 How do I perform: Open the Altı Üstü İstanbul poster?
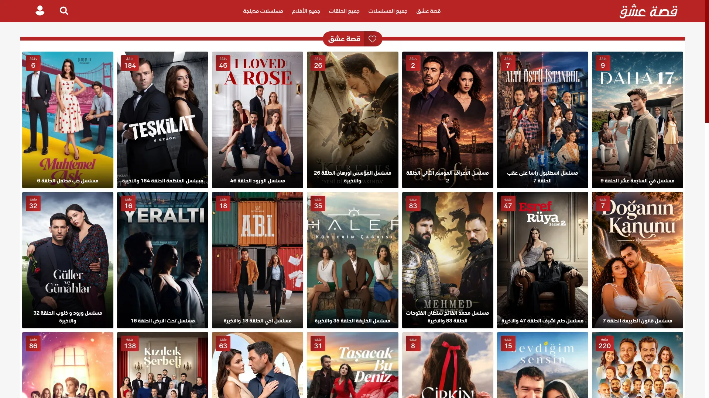coord(542,120)
